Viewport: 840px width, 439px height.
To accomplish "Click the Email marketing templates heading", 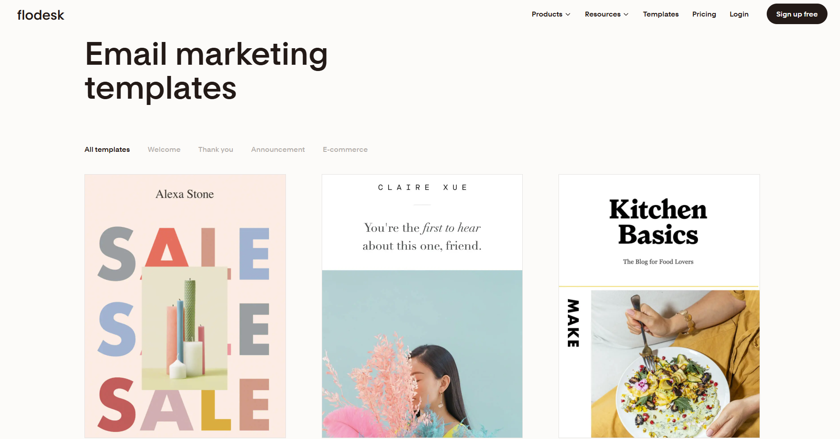I will (206, 71).
